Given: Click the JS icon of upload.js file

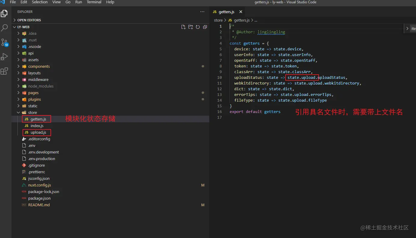Looking at the screenshot, I should coord(26,132).
